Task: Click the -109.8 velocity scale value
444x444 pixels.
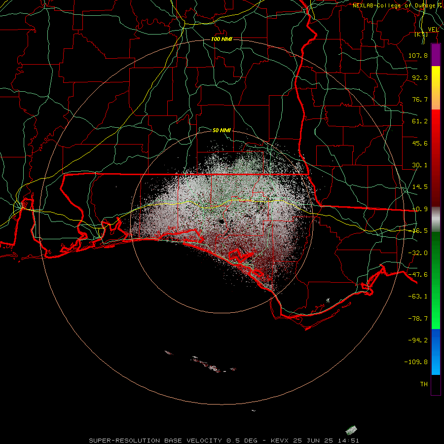Action: coord(416,362)
